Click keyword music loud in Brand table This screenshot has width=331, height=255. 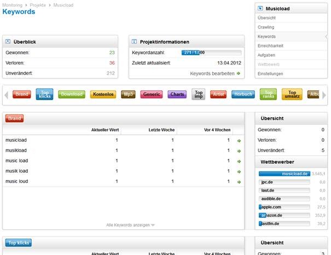(16, 181)
